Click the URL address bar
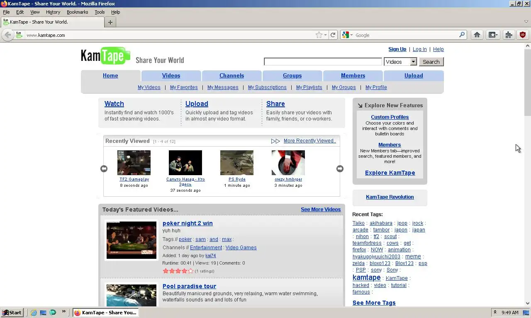The width and height of the screenshot is (531, 318). [x=169, y=35]
